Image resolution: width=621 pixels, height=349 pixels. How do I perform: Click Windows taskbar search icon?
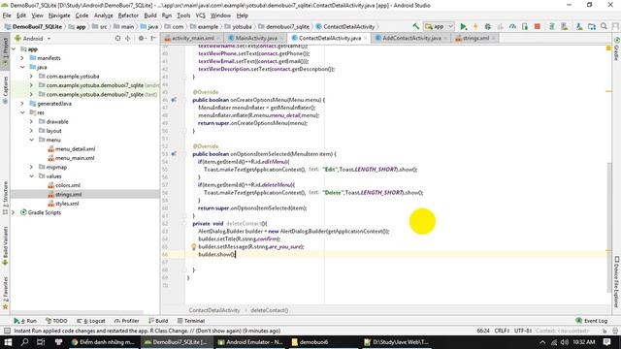click(24, 342)
